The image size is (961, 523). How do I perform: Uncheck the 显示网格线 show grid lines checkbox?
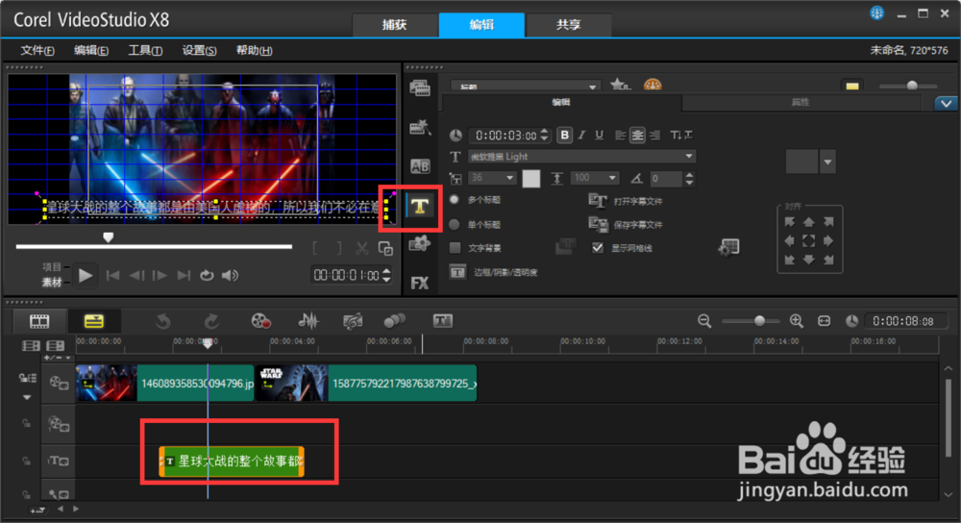click(x=598, y=248)
